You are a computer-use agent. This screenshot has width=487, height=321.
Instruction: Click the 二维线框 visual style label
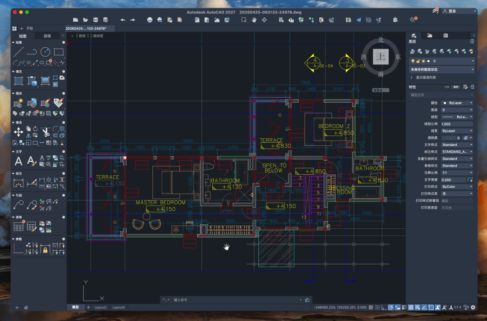pos(97,36)
